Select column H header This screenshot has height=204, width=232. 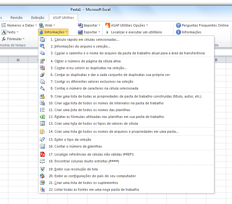pos(18,60)
